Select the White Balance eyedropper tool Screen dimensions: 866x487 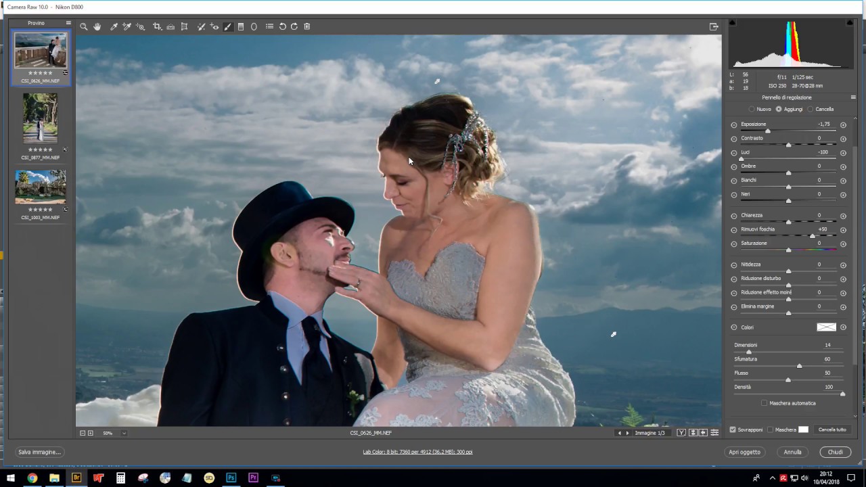(114, 26)
